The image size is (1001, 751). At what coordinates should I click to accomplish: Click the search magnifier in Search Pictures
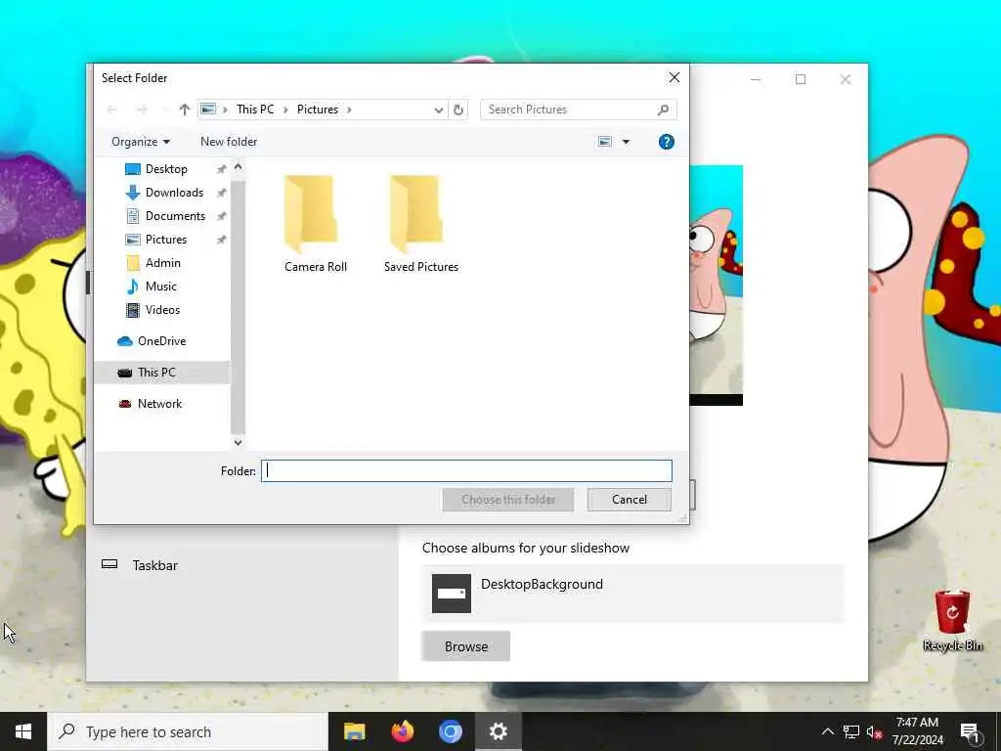tap(664, 110)
